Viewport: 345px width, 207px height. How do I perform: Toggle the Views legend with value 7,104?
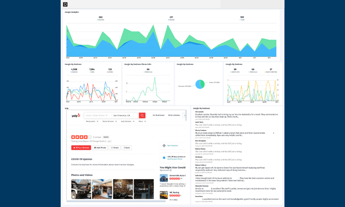[x=92, y=70]
